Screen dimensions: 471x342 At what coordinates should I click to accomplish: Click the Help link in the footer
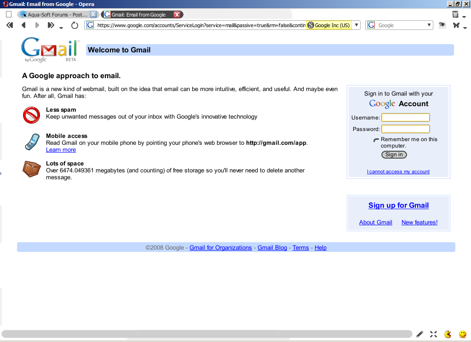pos(321,247)
